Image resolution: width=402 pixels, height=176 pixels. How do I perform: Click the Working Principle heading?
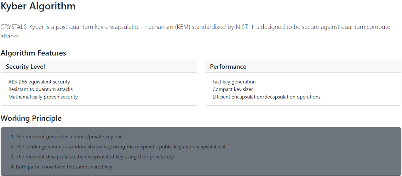click(31, 118)
